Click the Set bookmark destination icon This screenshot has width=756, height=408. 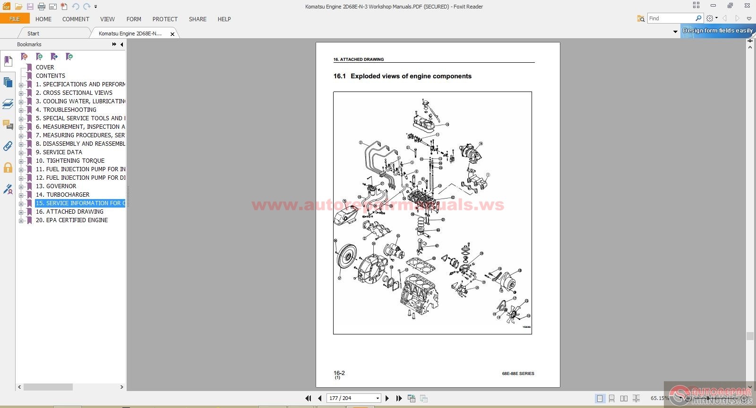point(54,57)
